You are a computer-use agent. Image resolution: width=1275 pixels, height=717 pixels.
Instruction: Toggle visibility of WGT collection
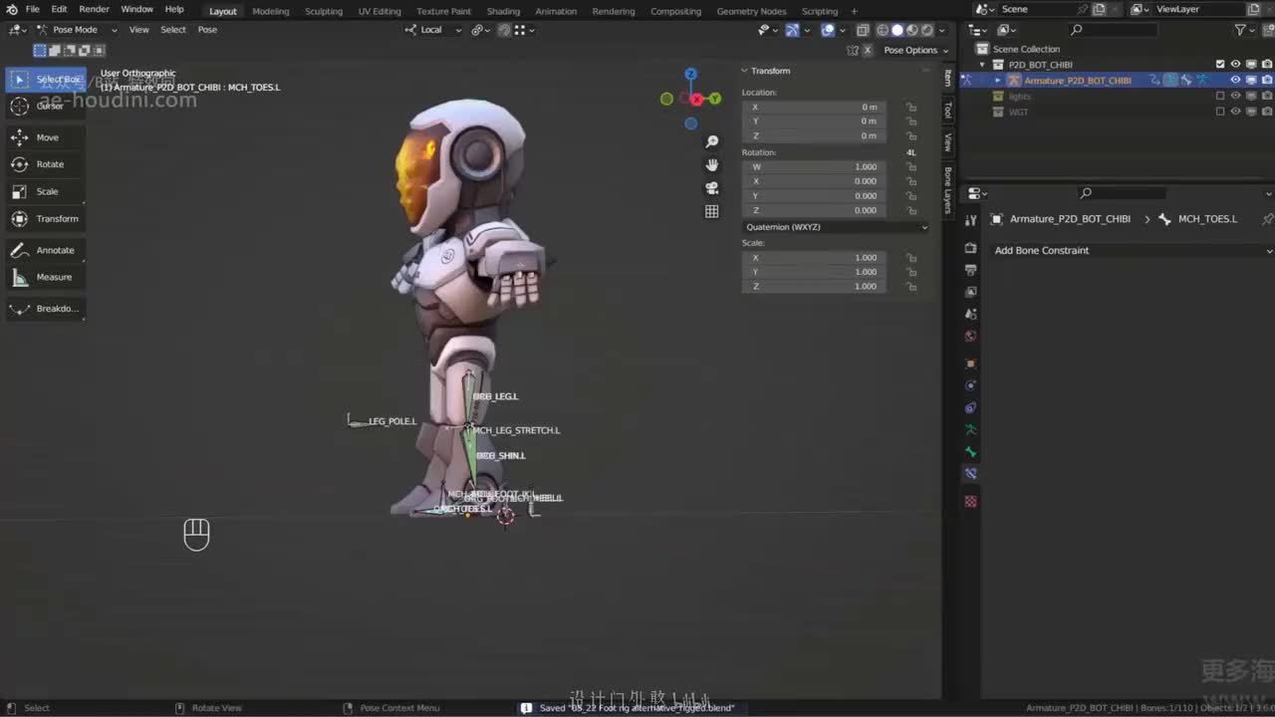tap(1236, 112)
